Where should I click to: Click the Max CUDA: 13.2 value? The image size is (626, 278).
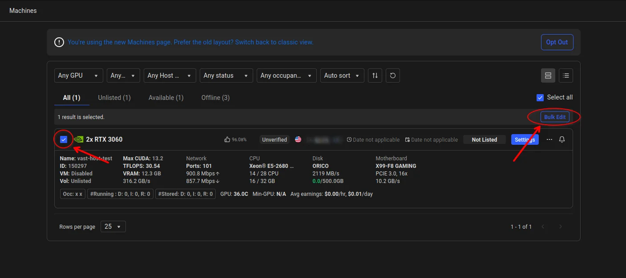point(143,158)
